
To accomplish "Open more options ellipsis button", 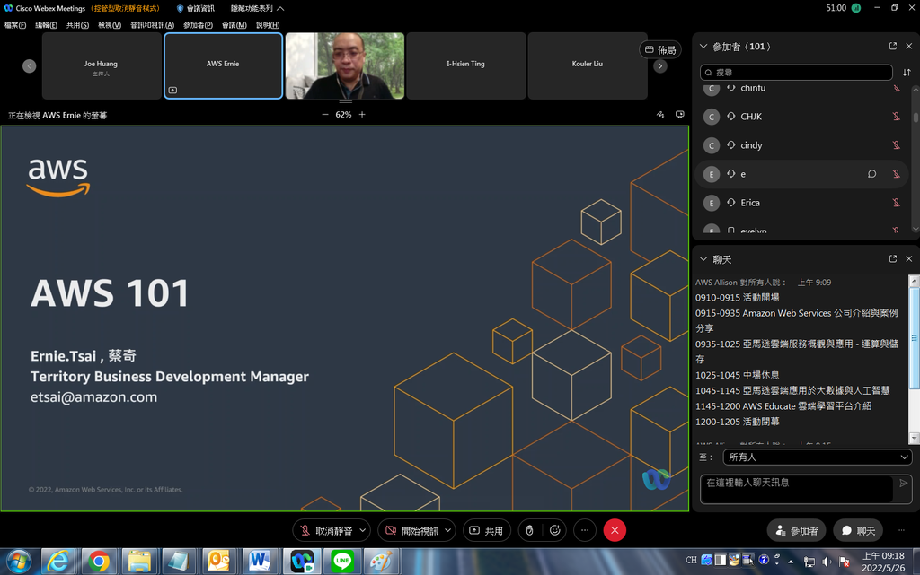I will 585,530.
